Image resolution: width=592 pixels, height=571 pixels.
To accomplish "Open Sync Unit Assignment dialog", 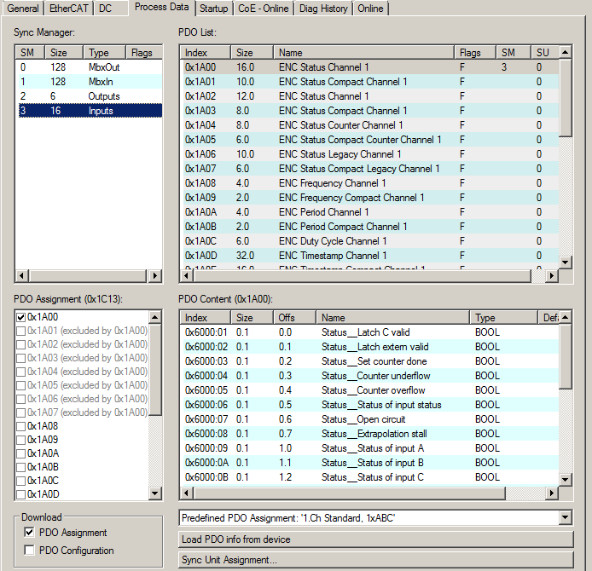I will point(375,560).
